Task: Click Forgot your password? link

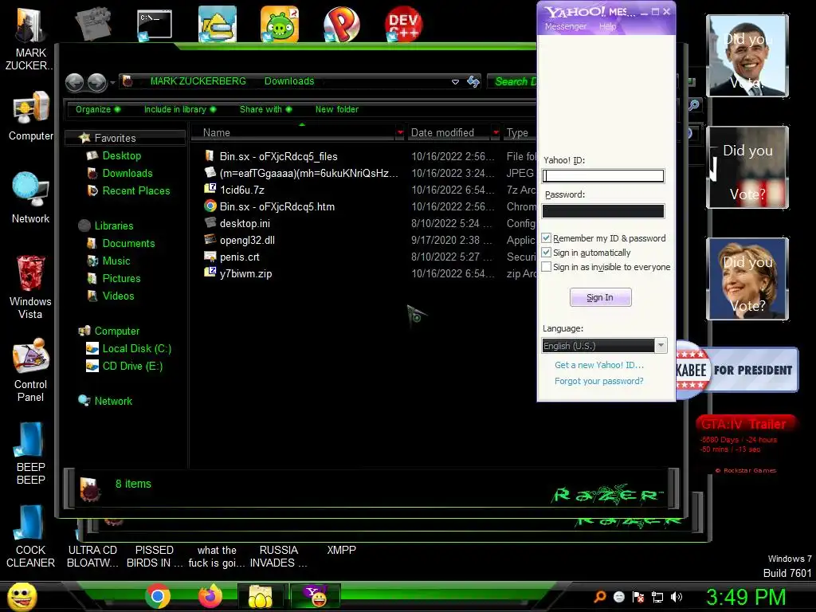Action: click(x=599, y=381)
